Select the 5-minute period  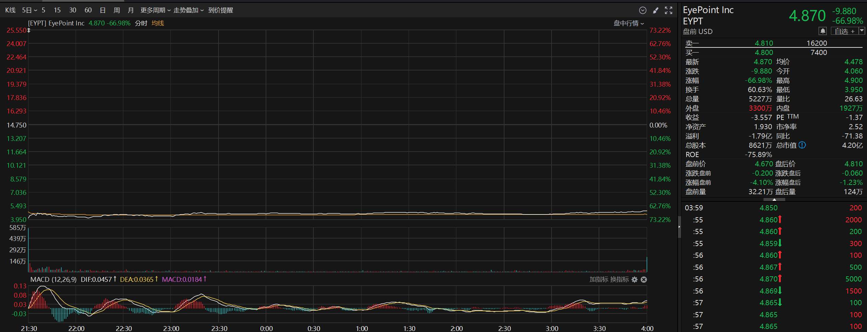point(43,10)
